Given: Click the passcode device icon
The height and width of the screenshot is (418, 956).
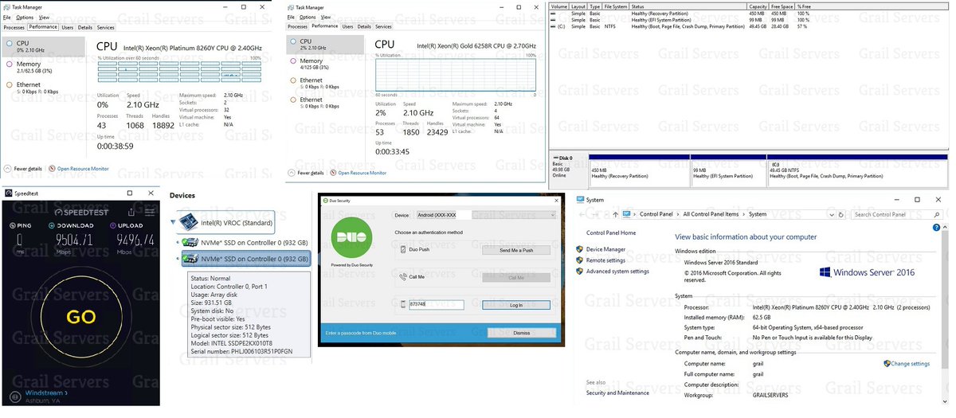Looking at the screenshot, I should tap(403, 304).
